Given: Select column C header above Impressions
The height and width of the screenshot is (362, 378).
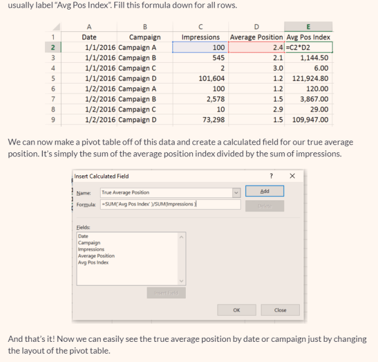Looking at the screenshot, I should tap(199, 27).
